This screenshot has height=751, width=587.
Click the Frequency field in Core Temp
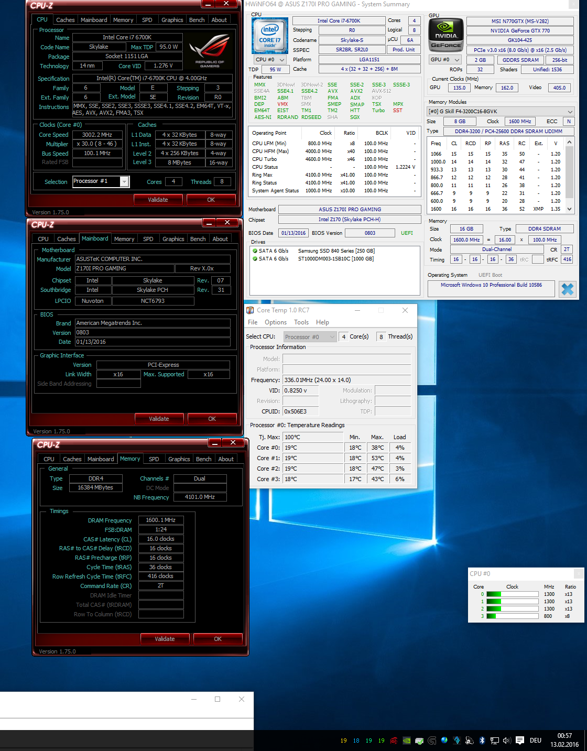(x=346, y=380)
